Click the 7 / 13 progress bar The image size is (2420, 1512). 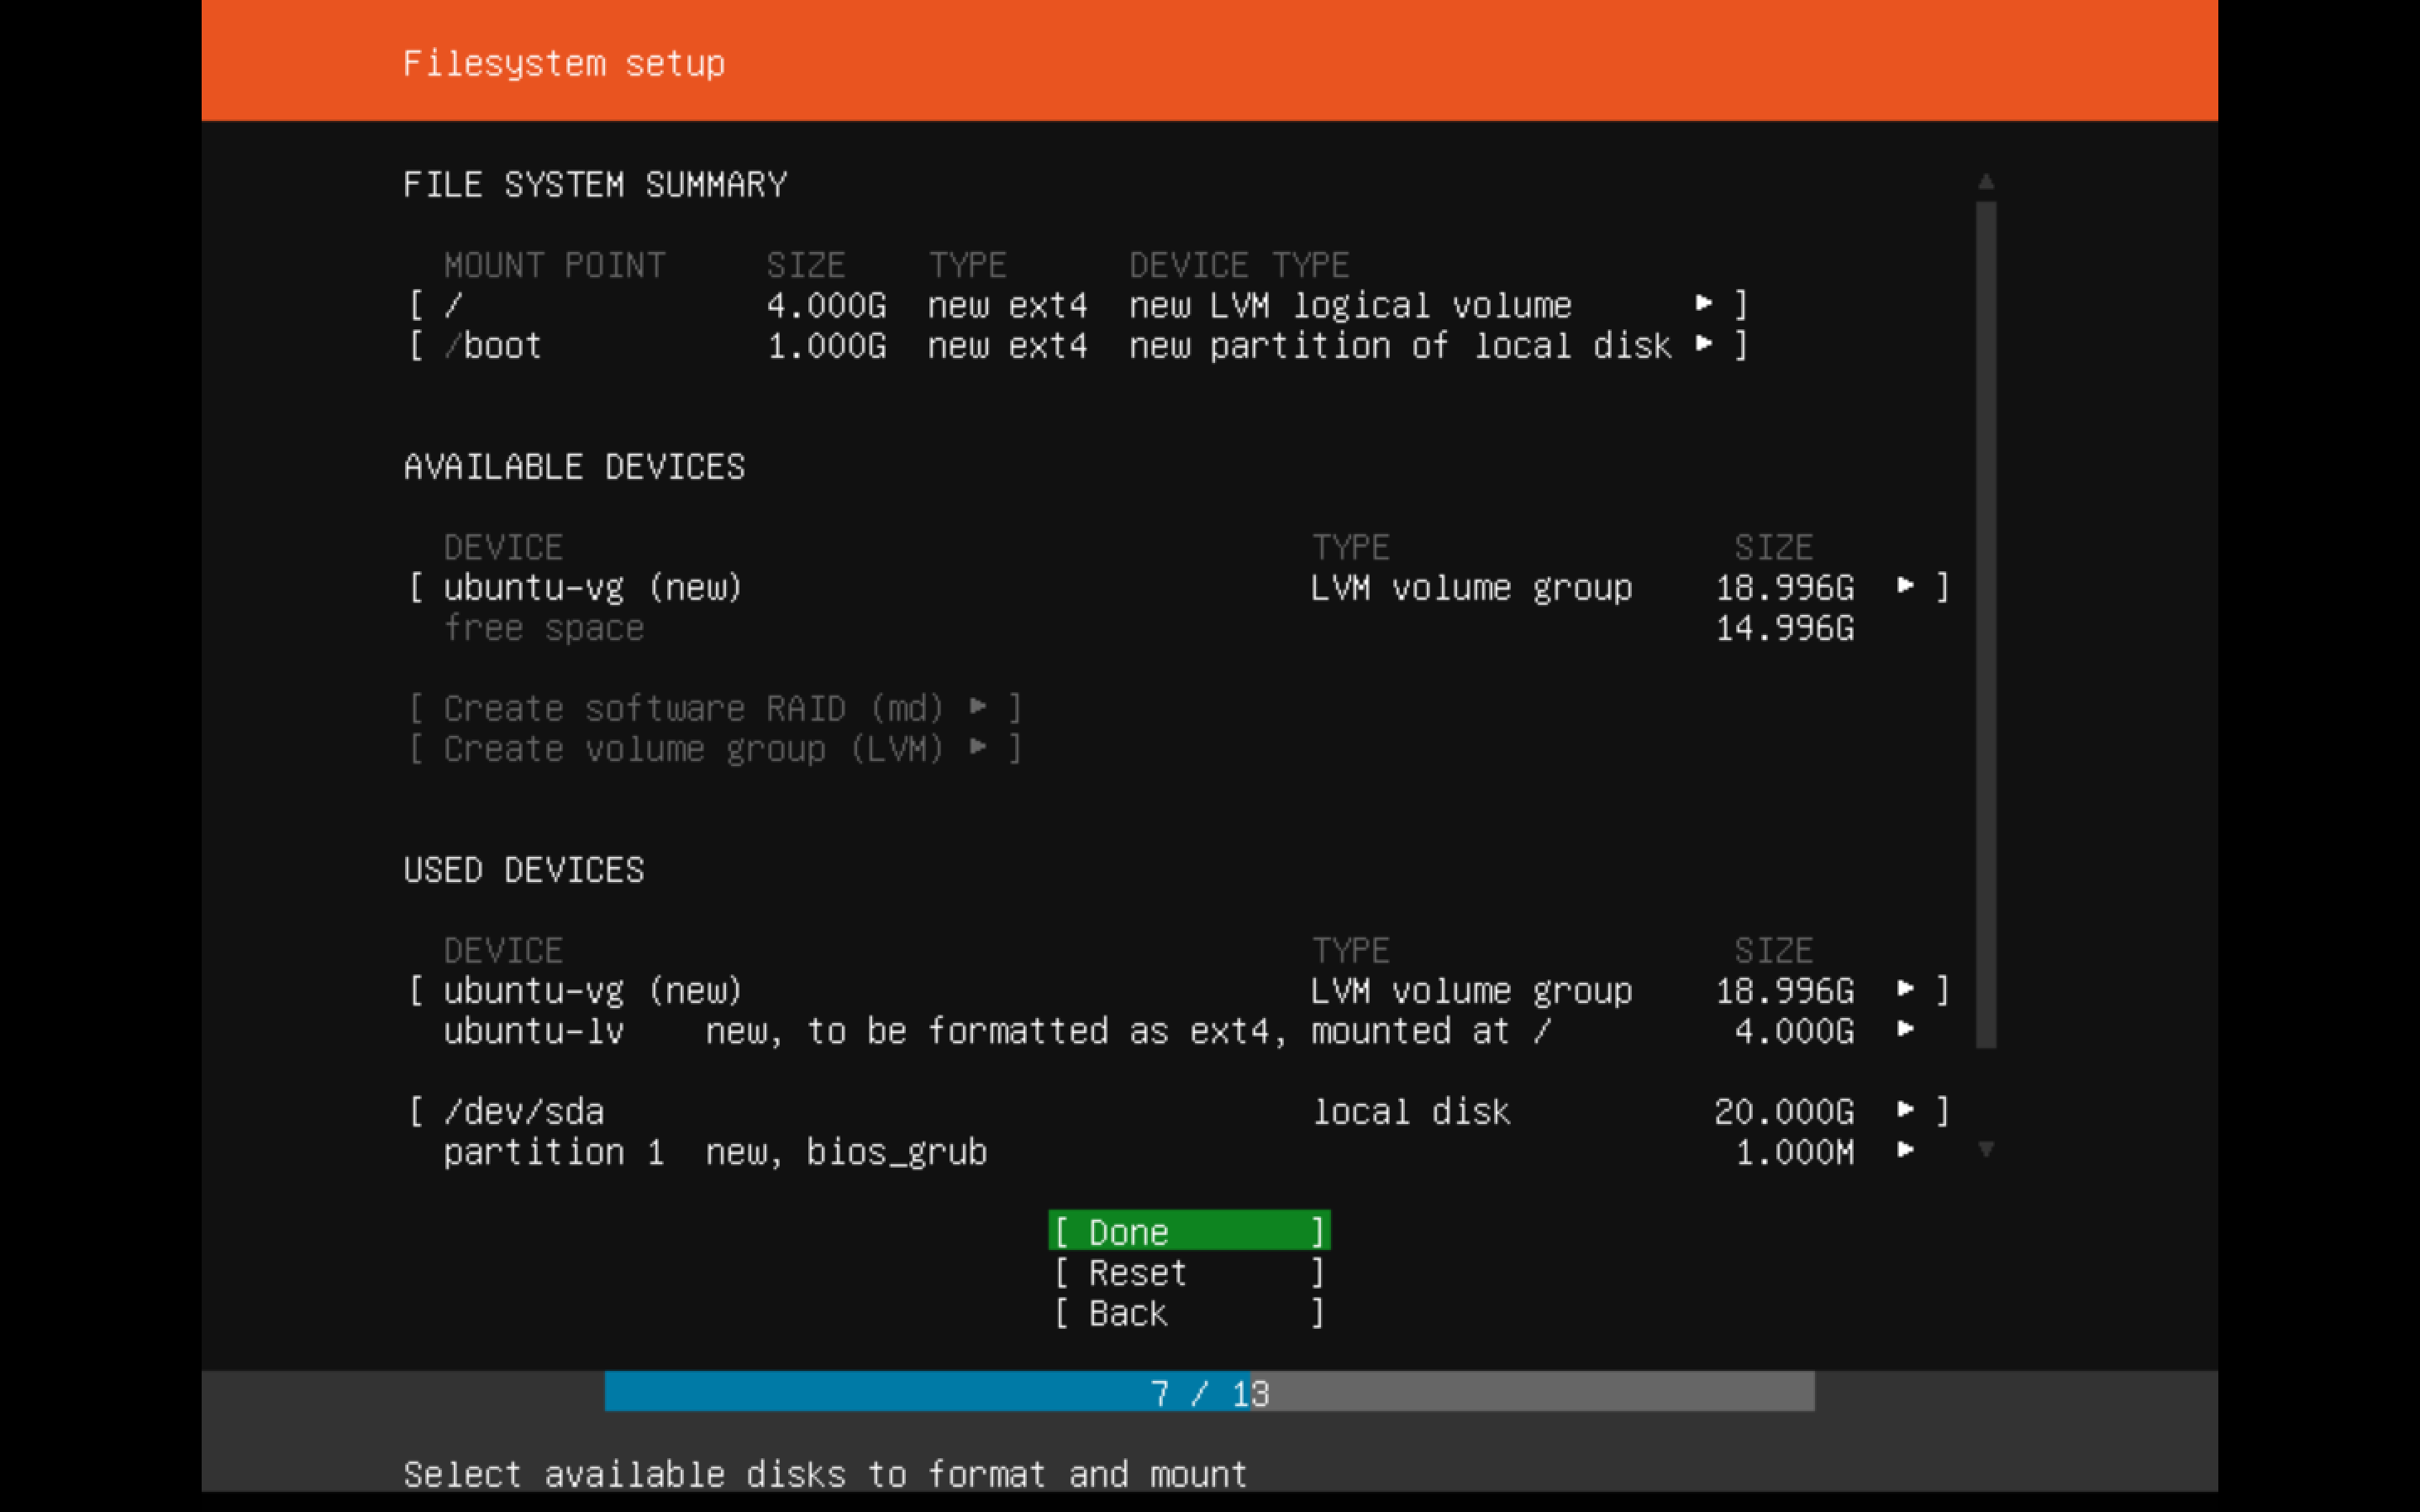(1209, 1392)
